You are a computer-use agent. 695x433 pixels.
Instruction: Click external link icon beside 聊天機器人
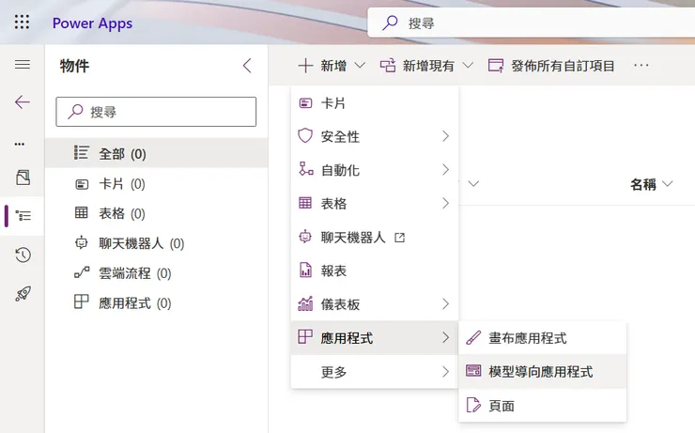point(400,238)
